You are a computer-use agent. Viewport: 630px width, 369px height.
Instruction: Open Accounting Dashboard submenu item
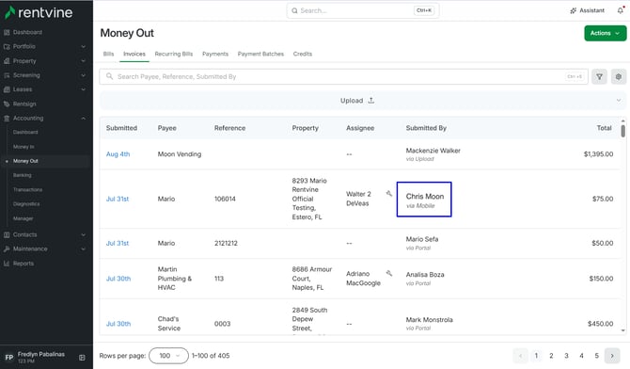[25, 133]
